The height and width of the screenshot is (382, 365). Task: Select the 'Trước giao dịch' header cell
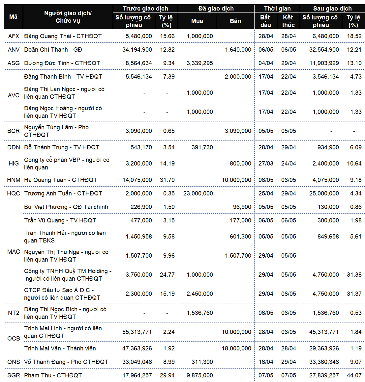coord(145,9)
